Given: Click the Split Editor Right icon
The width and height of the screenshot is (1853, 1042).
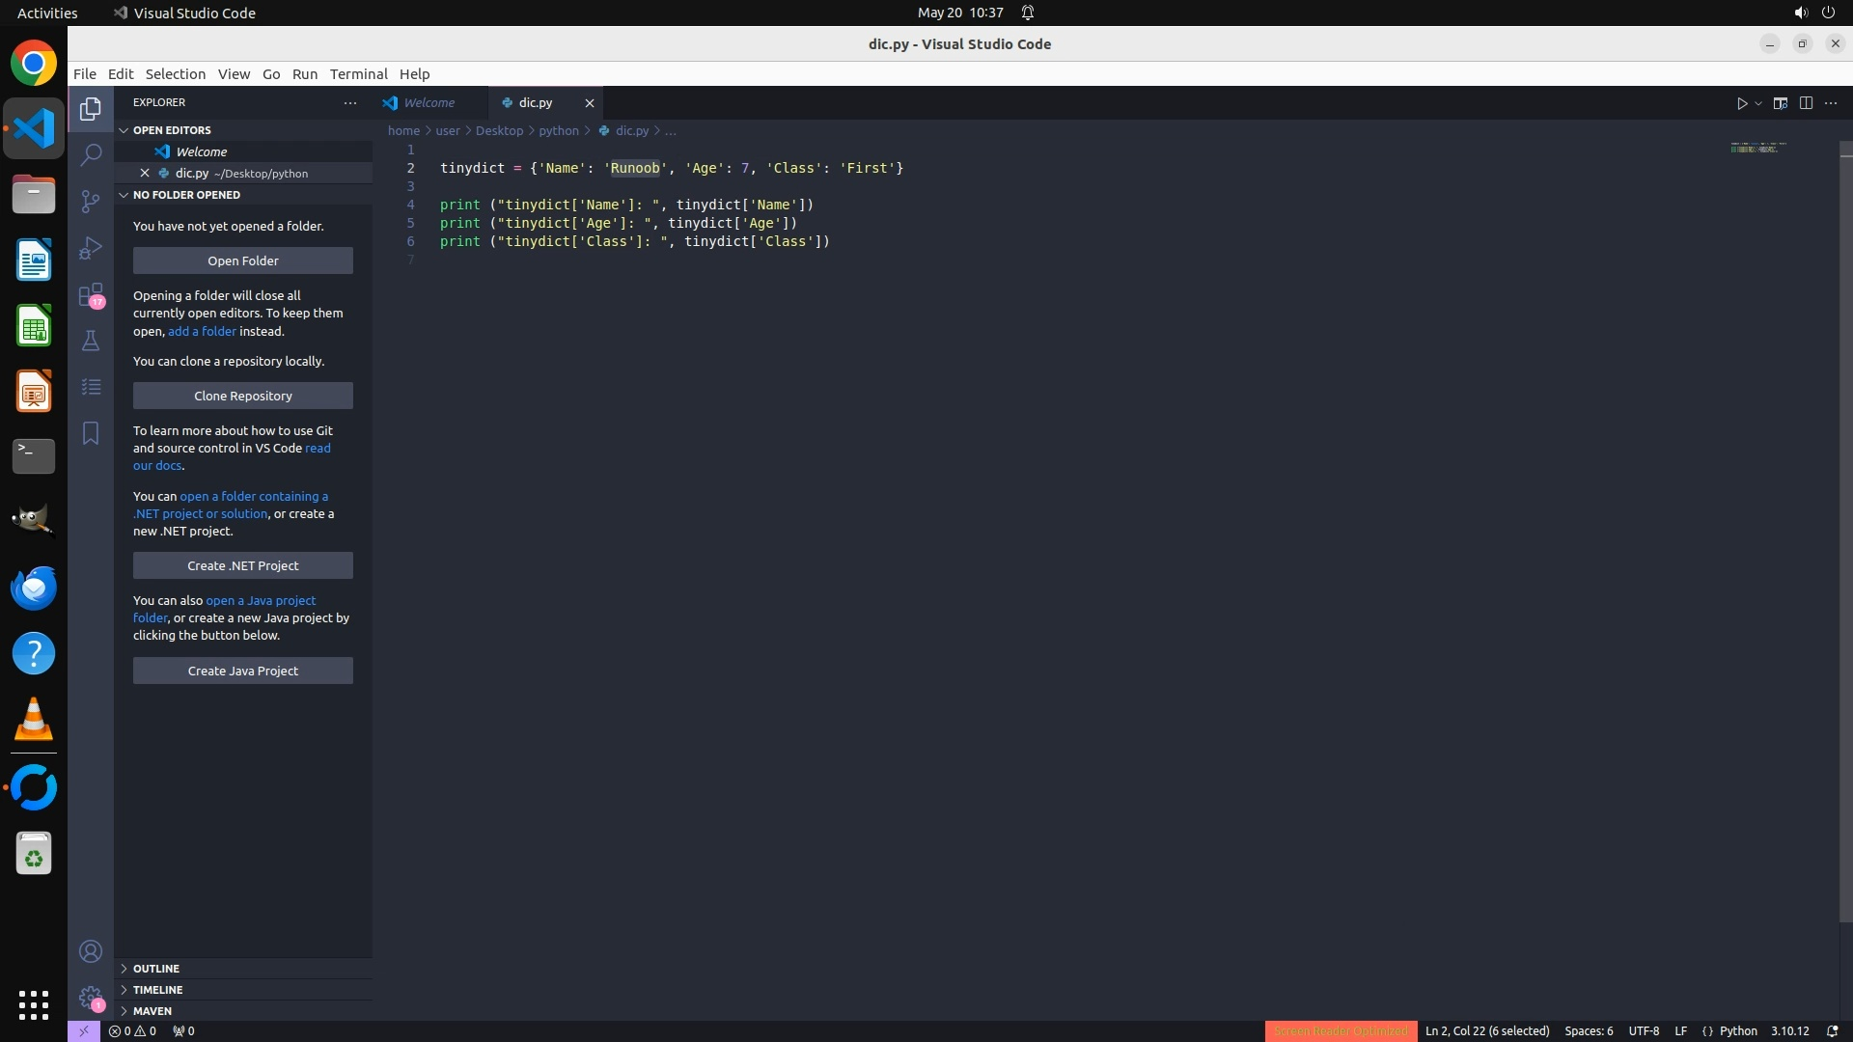Looking at the screenshot, I should tap(1806, 103).
